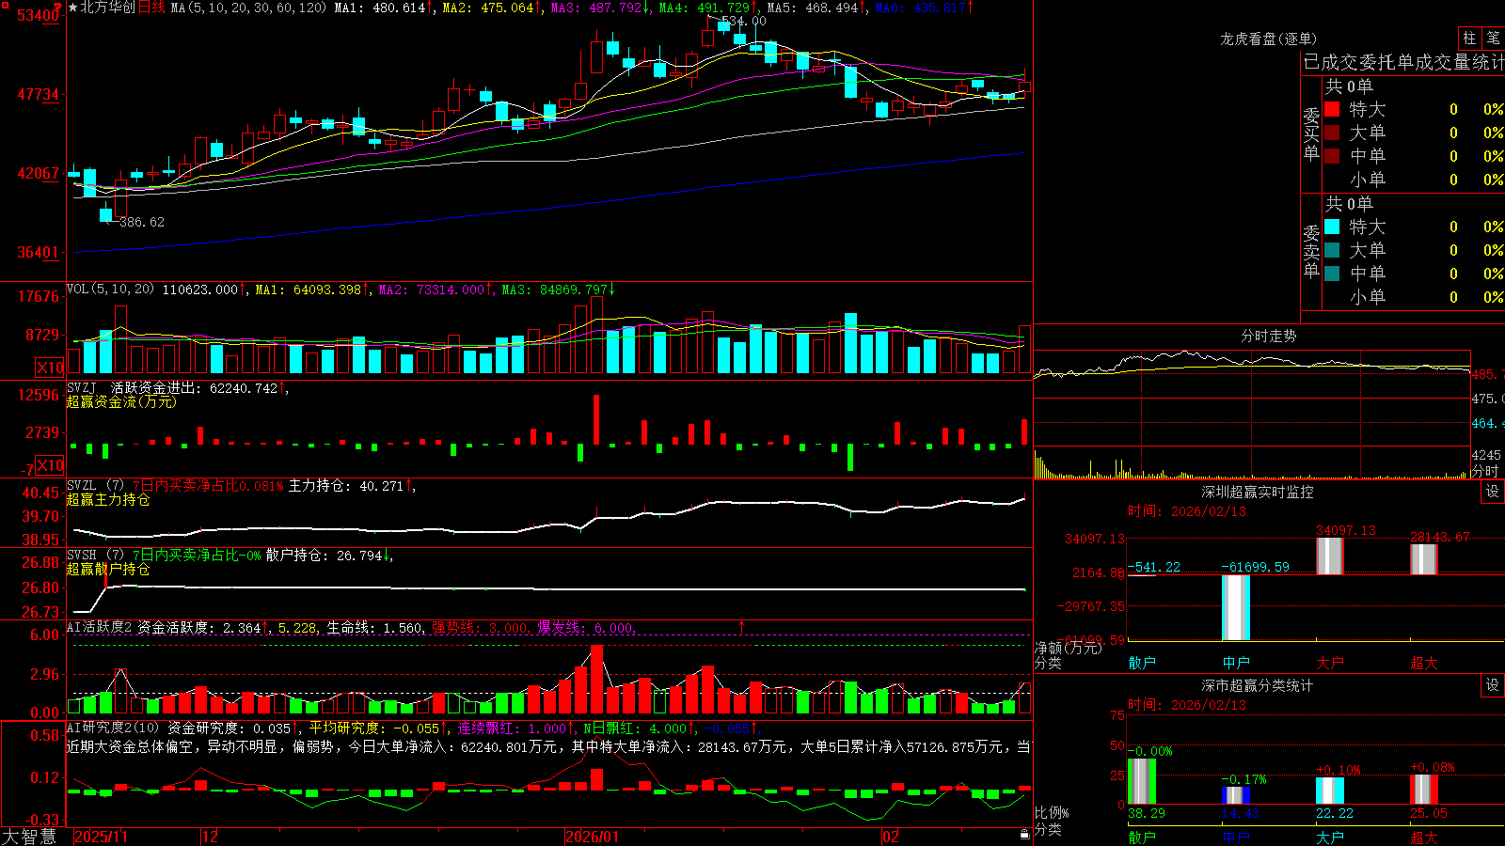The height and width of the screenshot is (846, 1505).
Task: Select the 散户 percentage bar labeled 38.29
Action: (x=1142, y=781)
